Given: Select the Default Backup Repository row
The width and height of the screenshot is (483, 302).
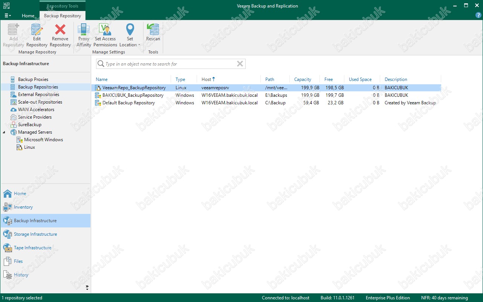Looking at the screenshot, I should (128, 103).
